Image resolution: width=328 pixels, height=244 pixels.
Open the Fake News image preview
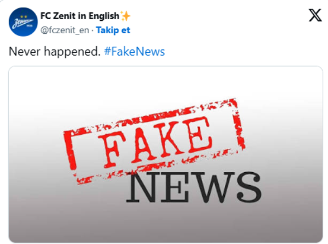pyautogui.click(x=165, y=154)
